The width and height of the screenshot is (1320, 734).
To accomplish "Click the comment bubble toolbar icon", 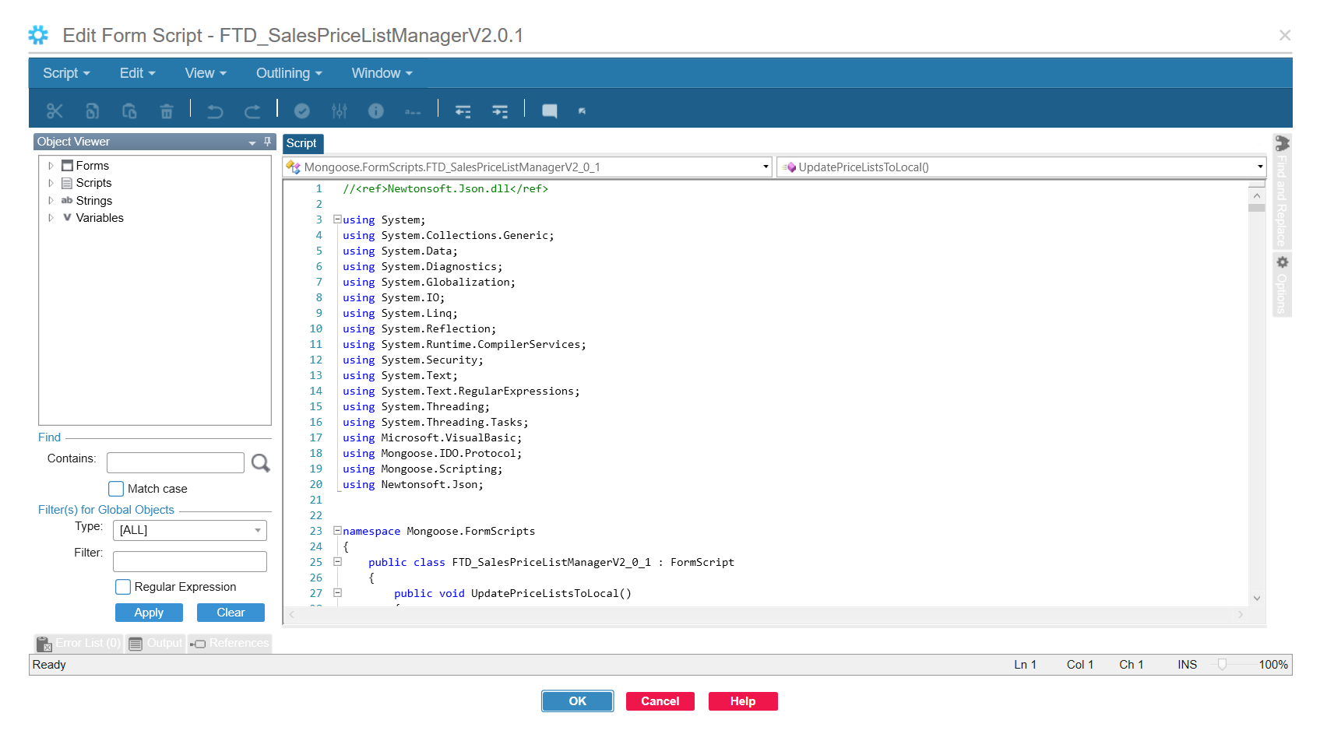I will (x=549, y=111).
